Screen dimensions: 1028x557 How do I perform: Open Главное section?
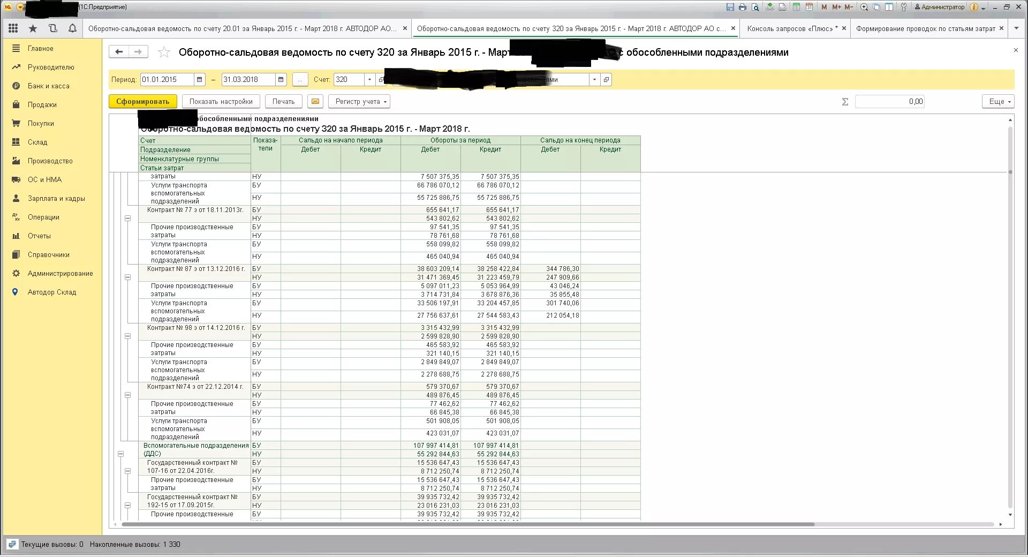coord(41,48)
